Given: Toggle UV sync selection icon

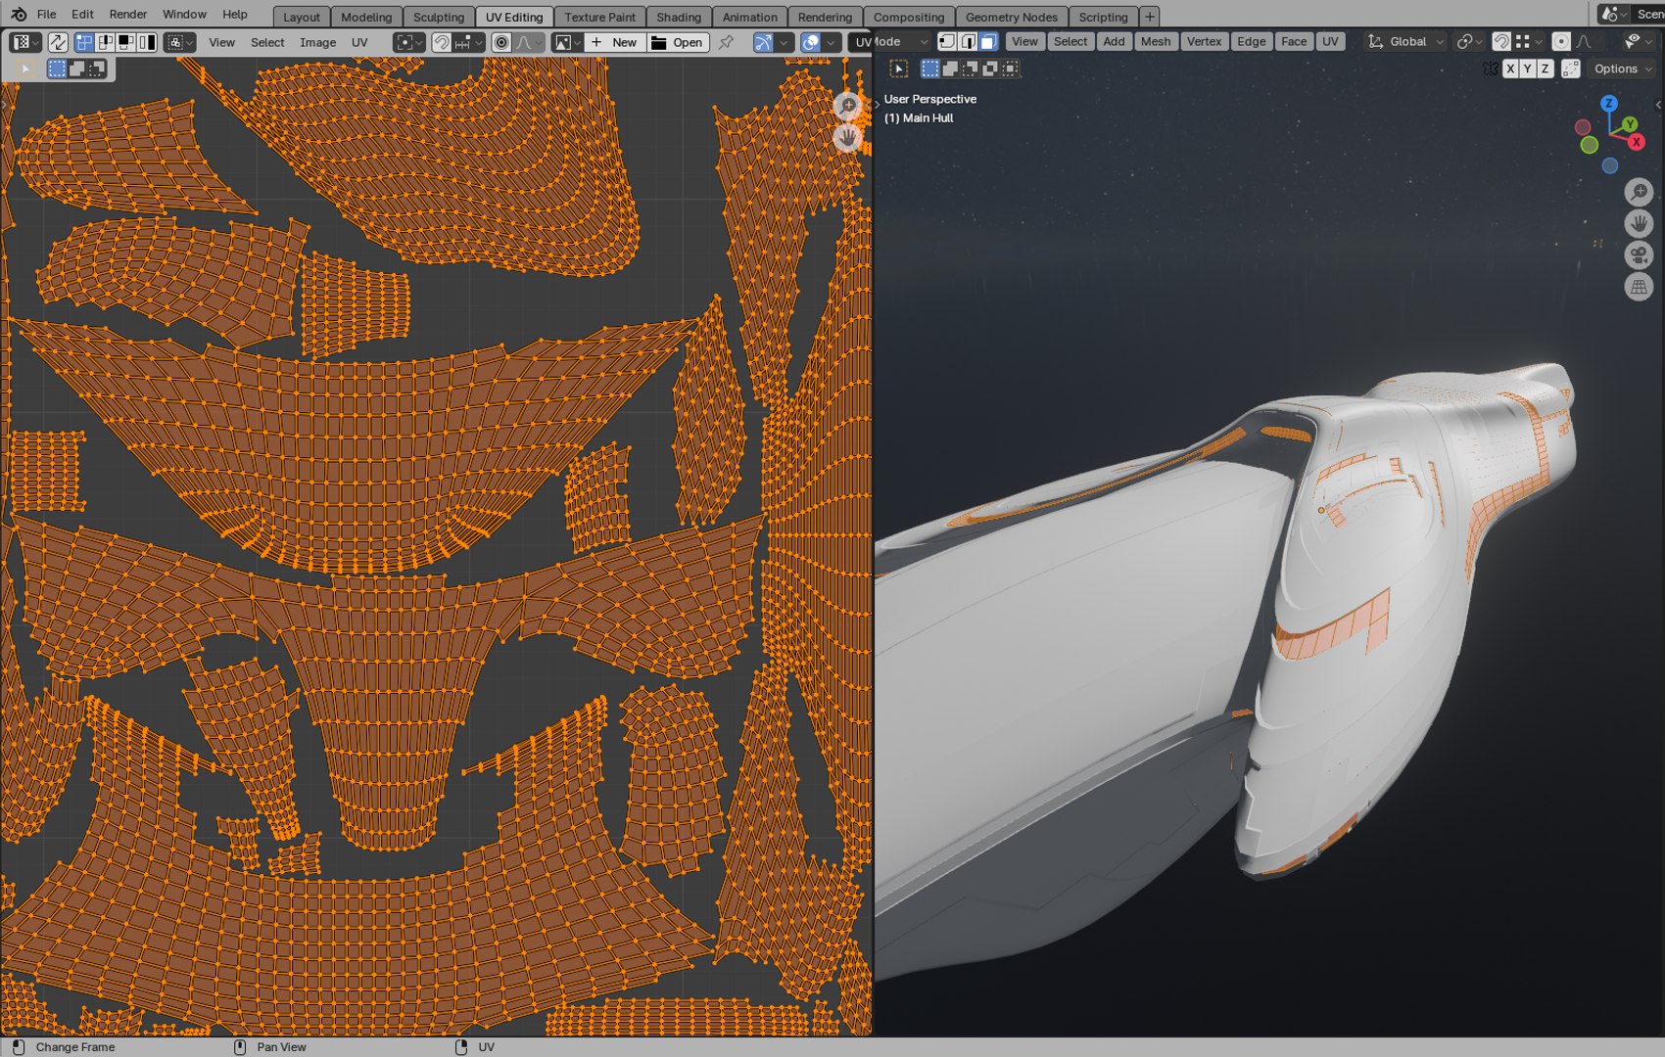Looking at the screenshot, I should 58,42.
